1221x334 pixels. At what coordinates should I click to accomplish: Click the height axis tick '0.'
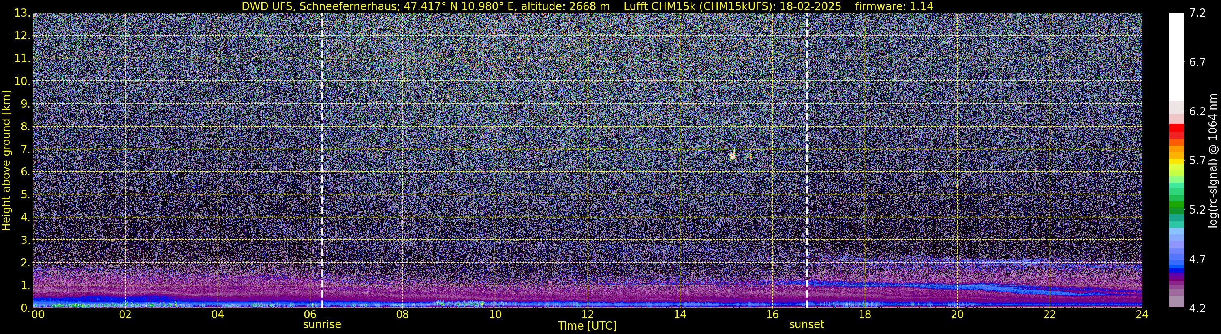pos(26,308)
